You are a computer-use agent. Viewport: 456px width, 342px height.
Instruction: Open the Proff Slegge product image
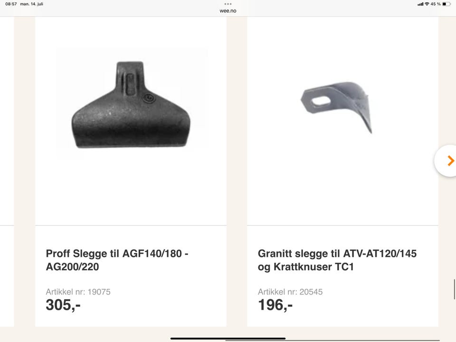coord(131,104)
